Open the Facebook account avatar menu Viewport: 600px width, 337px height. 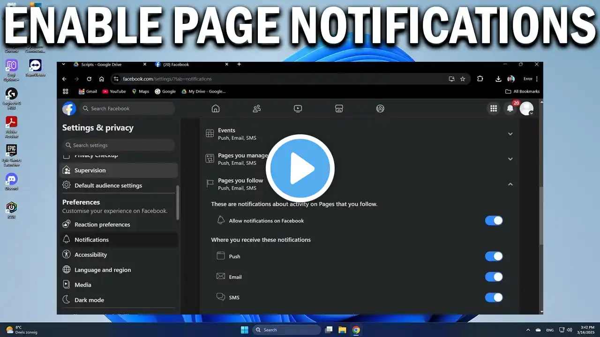[527, 109]
